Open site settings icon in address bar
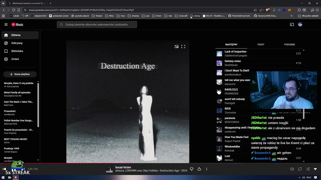321x180 pixels. (x=25, y=10)
